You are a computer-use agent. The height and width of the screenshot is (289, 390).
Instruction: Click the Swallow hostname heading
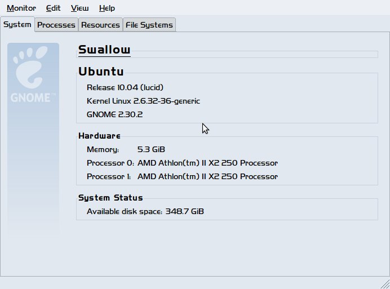click(104, 50)
